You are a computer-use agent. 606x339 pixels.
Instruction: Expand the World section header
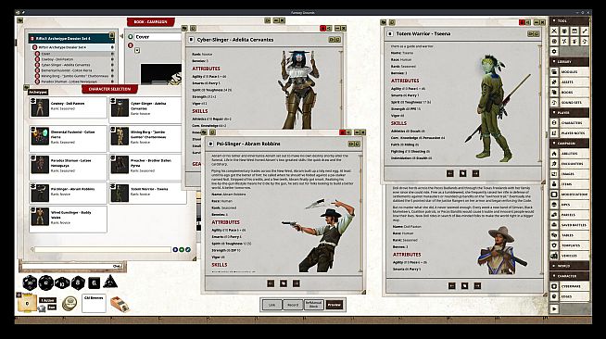pos(570,266)
